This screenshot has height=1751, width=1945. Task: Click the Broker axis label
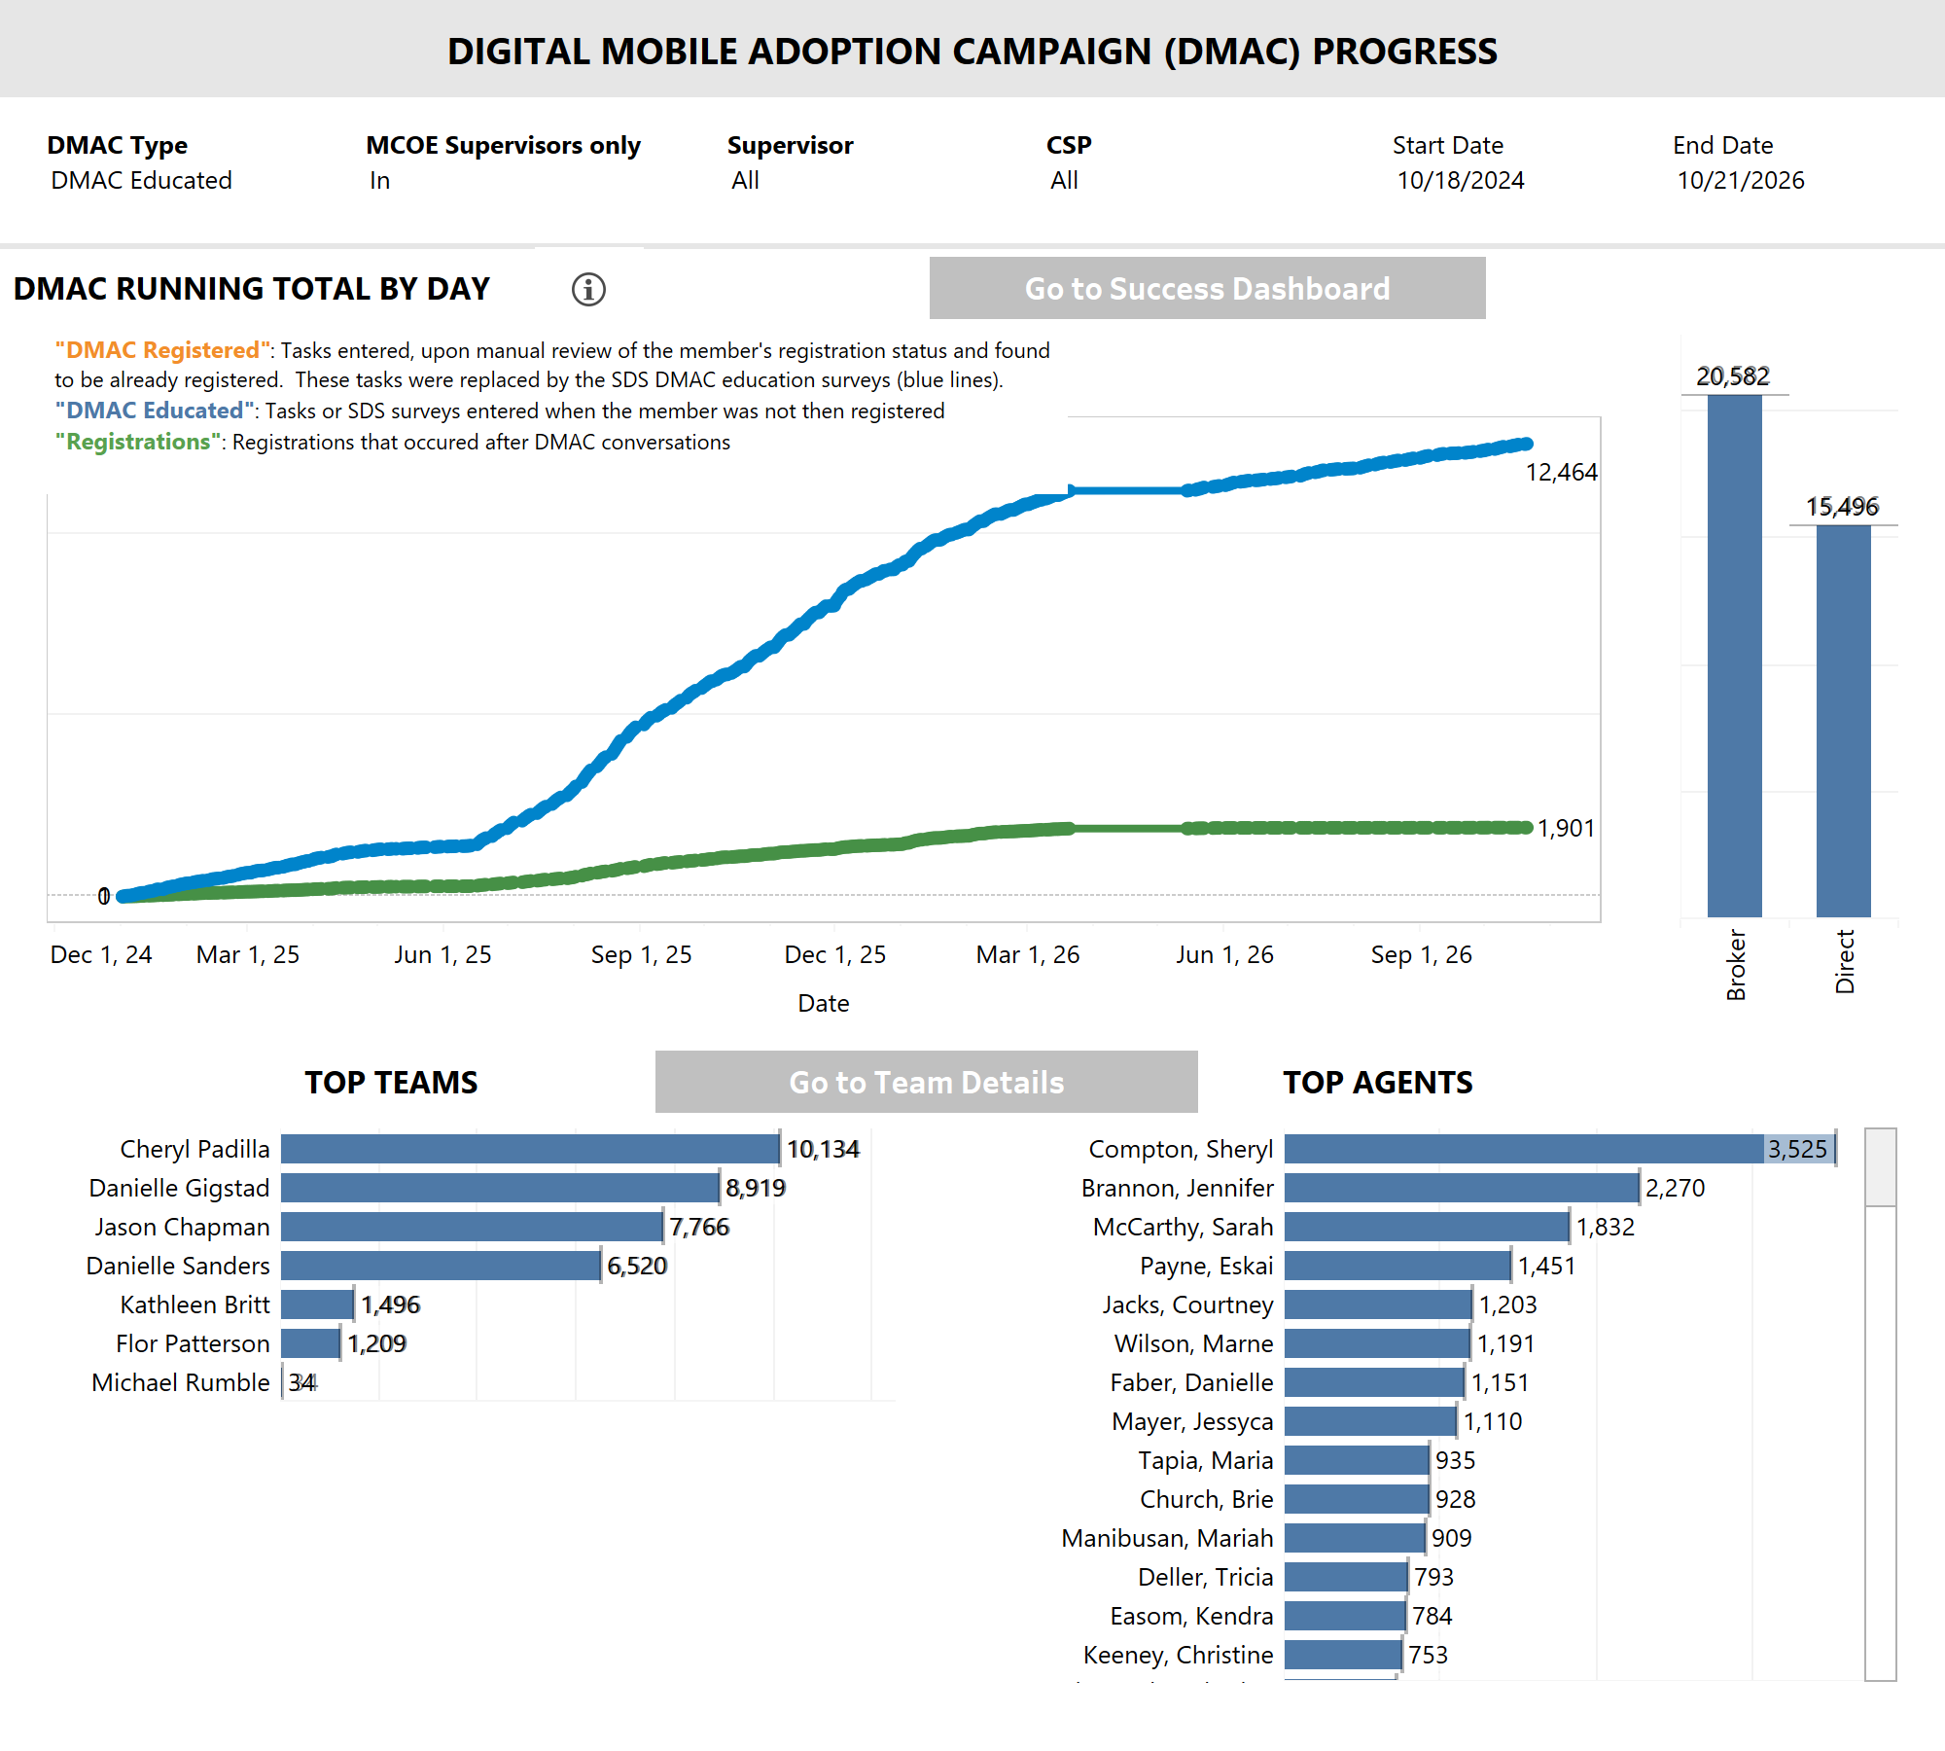point(1736,965)
